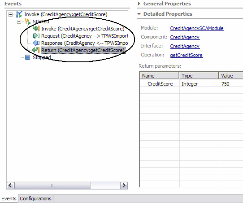Click the green Invoke arrow icon under Started
This screenshot has width=243, height=203.
click(36, 29)
